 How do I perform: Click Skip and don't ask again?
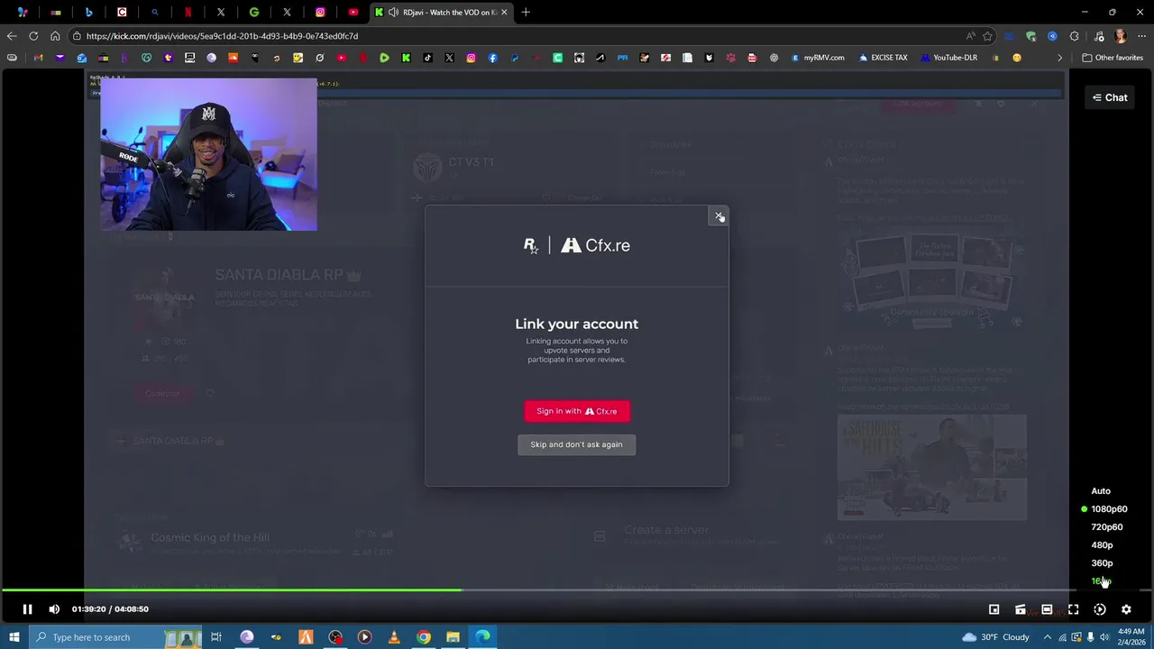[x=577, y=444]
